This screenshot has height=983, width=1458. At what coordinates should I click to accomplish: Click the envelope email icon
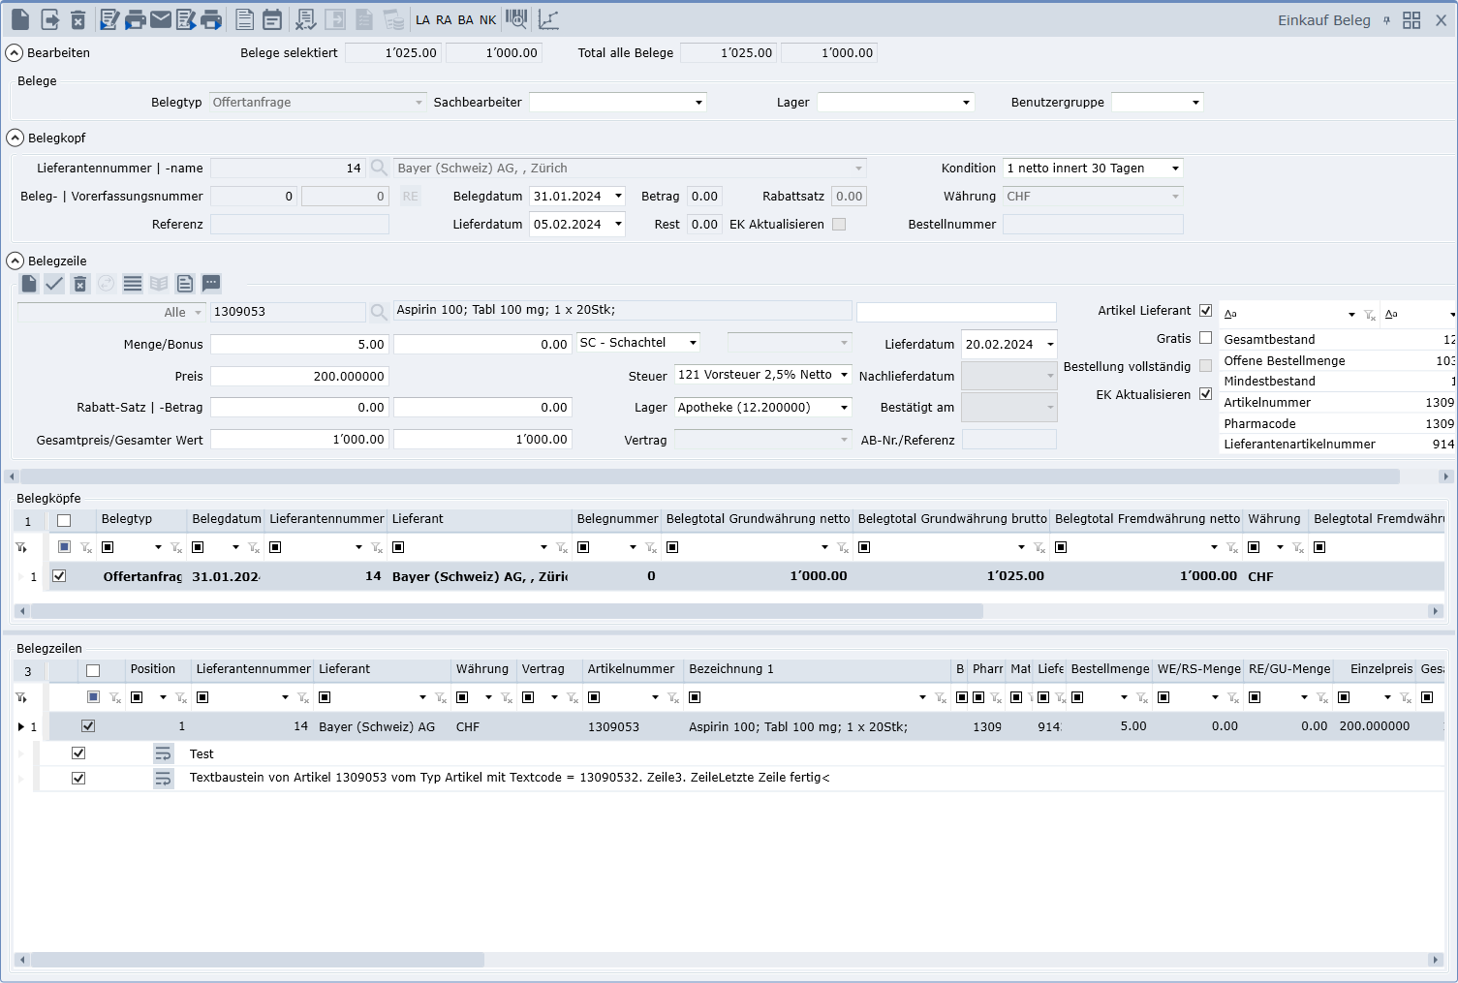(x=161, y=19)
